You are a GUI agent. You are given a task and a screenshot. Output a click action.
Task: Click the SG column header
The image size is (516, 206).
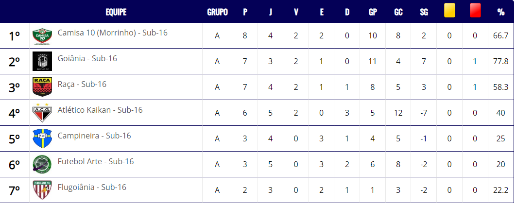tap(424, 12)
